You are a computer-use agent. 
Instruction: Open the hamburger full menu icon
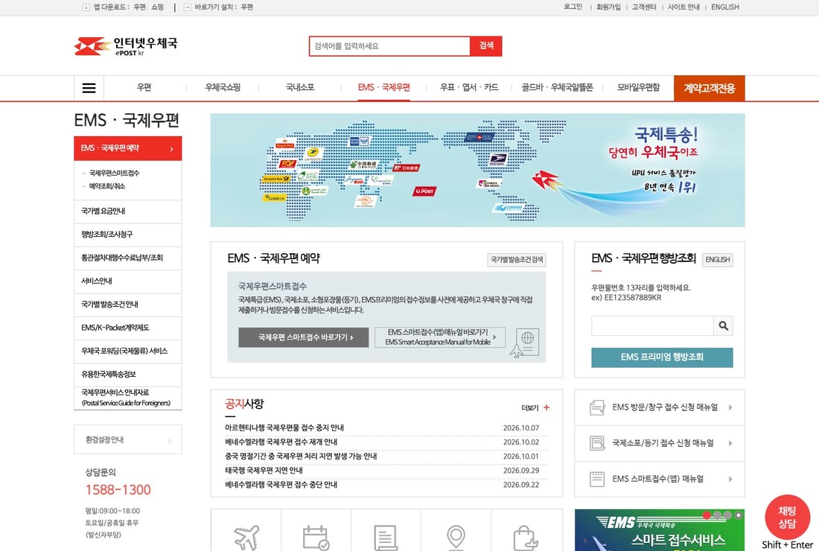click(x=89, y=88)
